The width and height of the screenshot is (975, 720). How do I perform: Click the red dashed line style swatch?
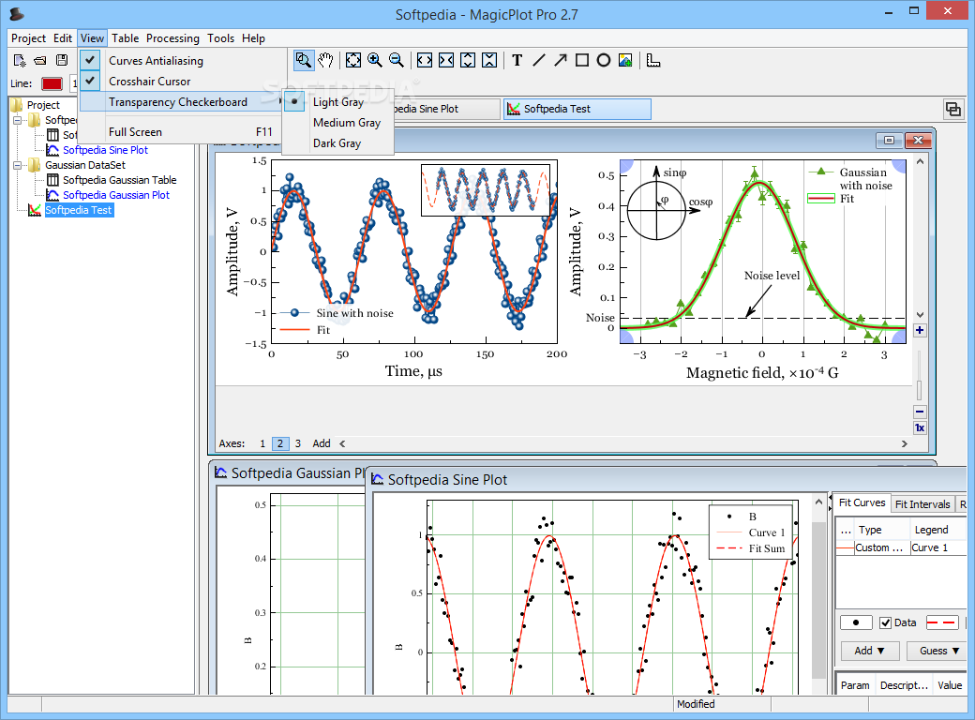(941, 622)
